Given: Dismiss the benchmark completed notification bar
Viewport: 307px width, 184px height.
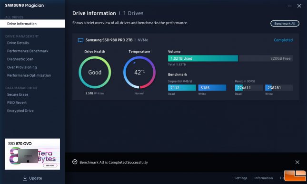Looking at the screenshot, I should 297,162.
